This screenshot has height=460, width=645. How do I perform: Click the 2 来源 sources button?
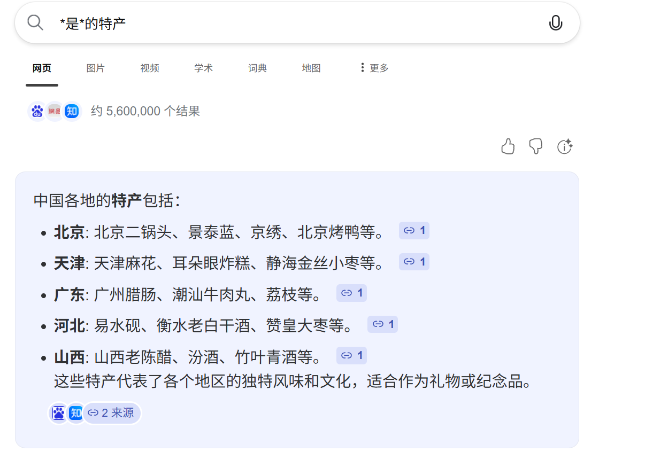pyautogui.click(x=111, y=413)
